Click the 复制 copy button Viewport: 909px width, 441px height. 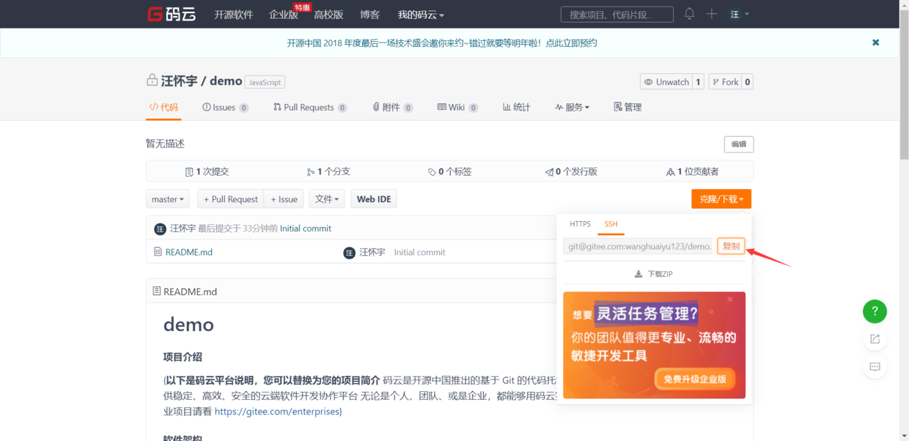click(x=731, y=246)
